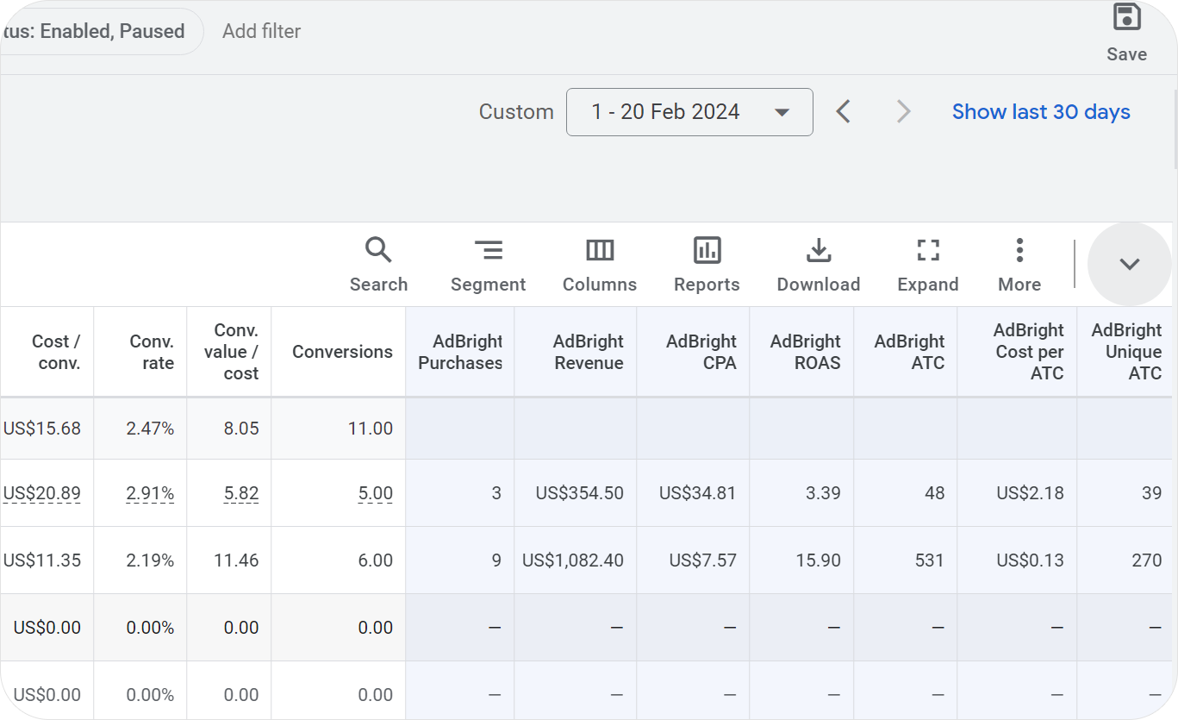Sort by Conv. rate column header
The width and height of the screenshot is (1178, 720).
point(152,352)
